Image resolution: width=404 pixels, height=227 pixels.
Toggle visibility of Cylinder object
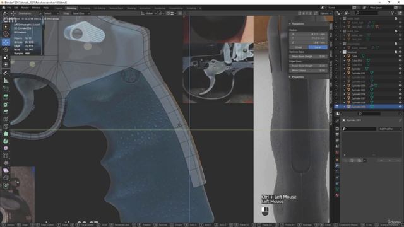click(x=400, y=69)
